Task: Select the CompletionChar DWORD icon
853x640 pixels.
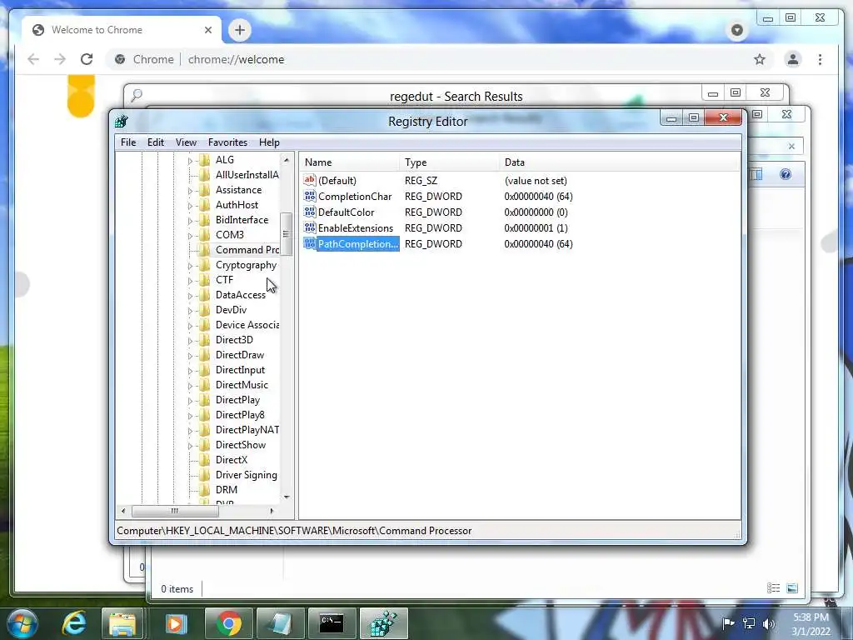Action: pos(310,196)
